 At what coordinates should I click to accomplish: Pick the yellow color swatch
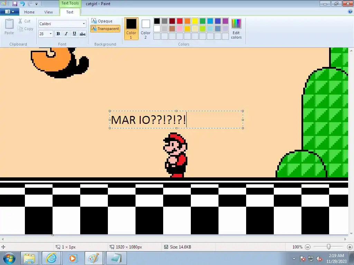[195, 21]
